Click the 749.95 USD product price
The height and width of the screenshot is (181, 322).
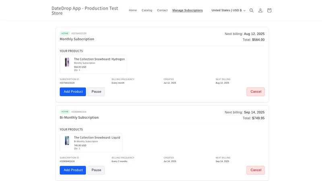(x=80, y=145)
